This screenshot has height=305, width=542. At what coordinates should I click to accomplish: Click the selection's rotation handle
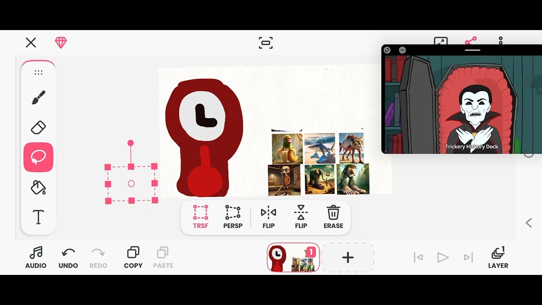tap(130, 143)
